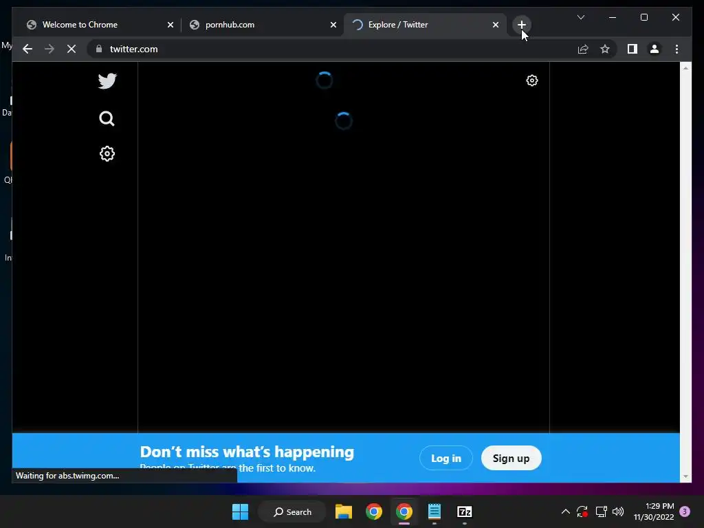Open Chrome side panel icon
Viewport: 704px width, 528px height.
(632, 49)
